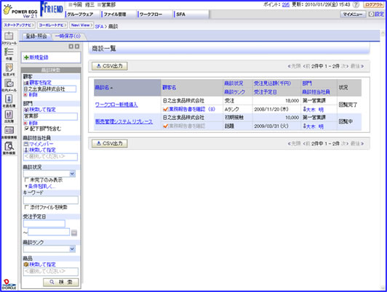
Task: Click the キーワード input field
Action: click(x=51, y=200)
